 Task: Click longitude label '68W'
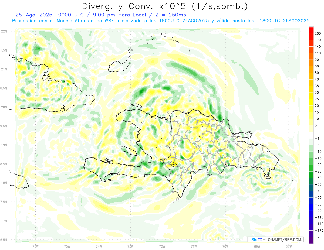289,246
